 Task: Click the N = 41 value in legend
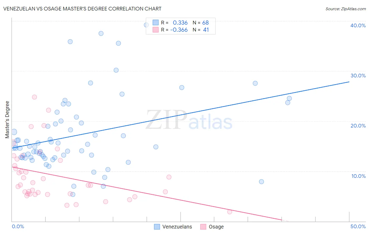click(x=201, y=30)
